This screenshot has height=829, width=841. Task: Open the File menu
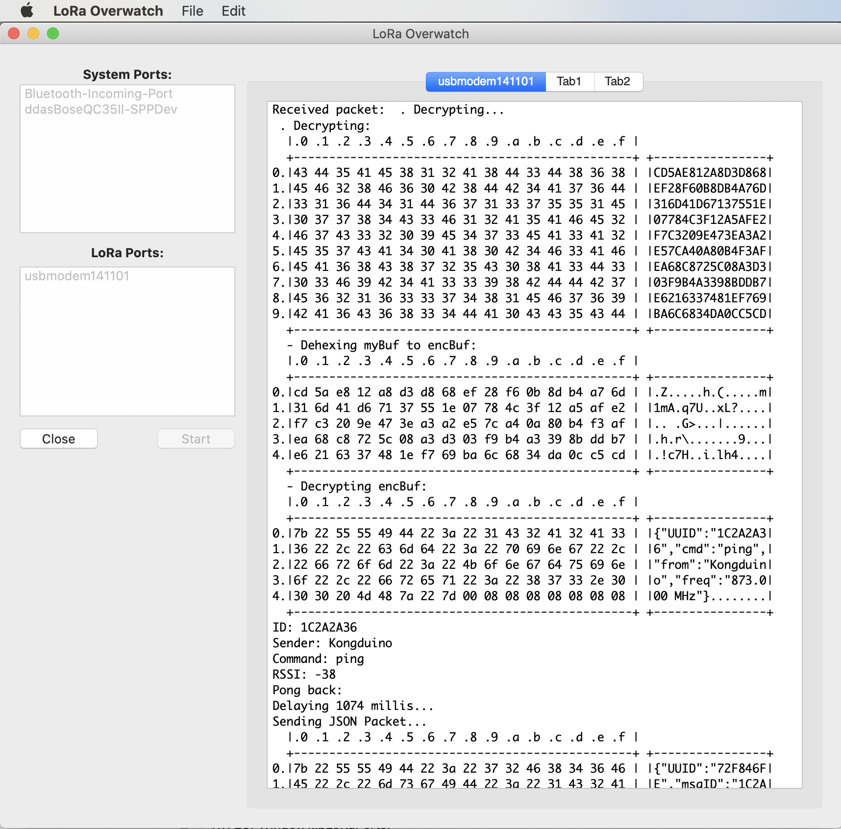(192, 11)
